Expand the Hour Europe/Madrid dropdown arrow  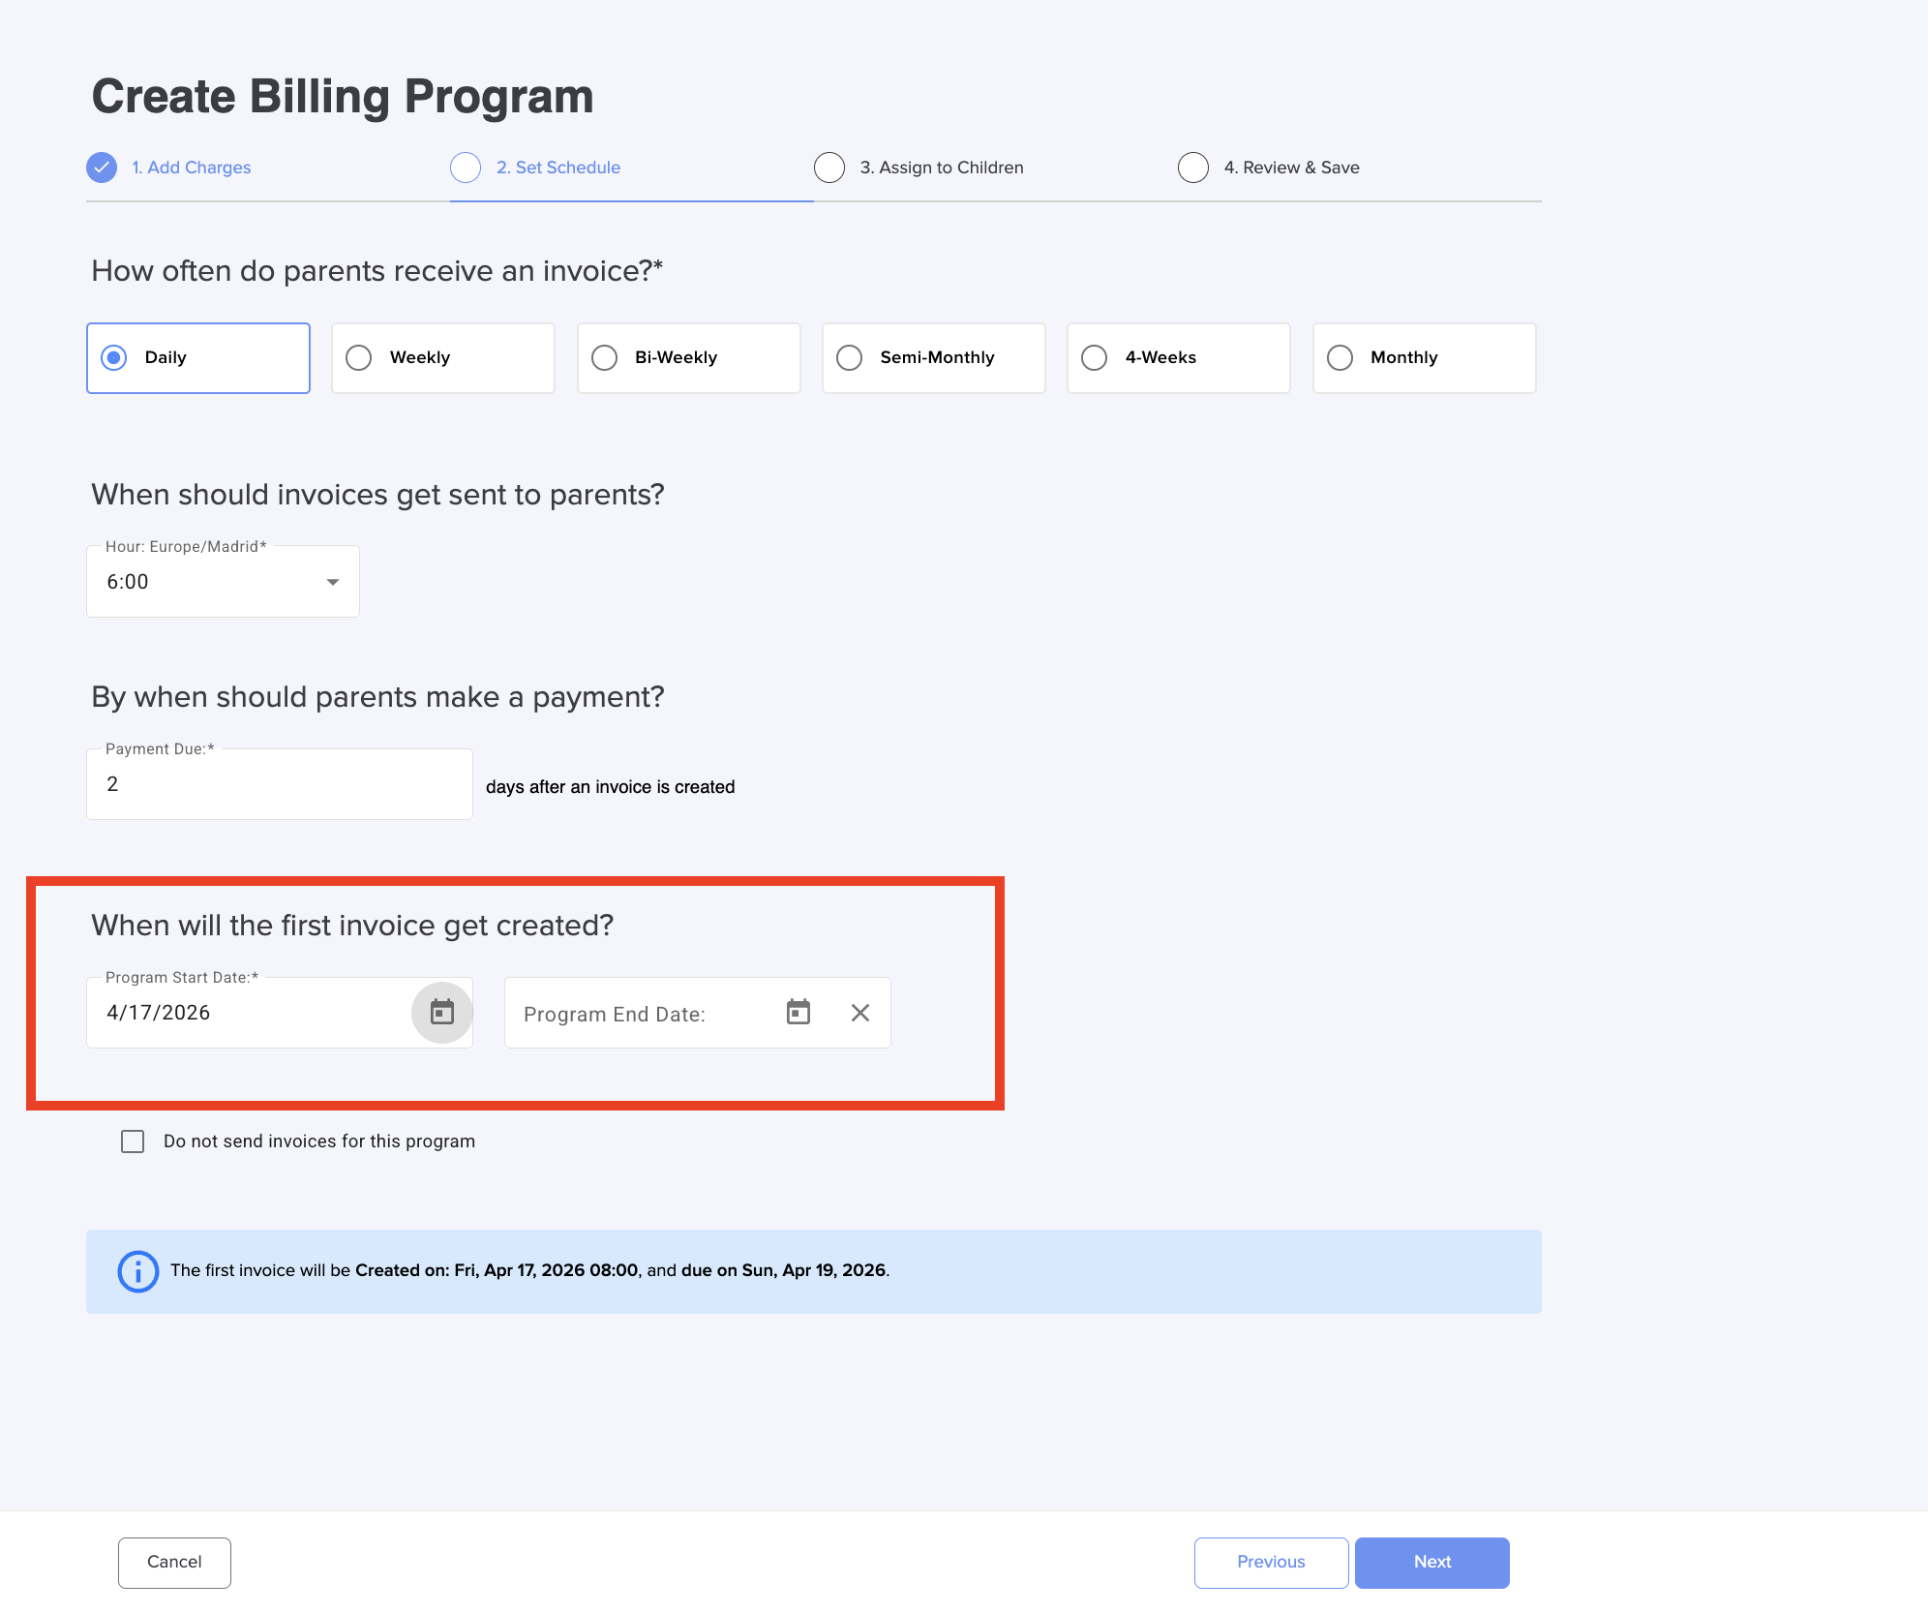(x=332, y=582)
